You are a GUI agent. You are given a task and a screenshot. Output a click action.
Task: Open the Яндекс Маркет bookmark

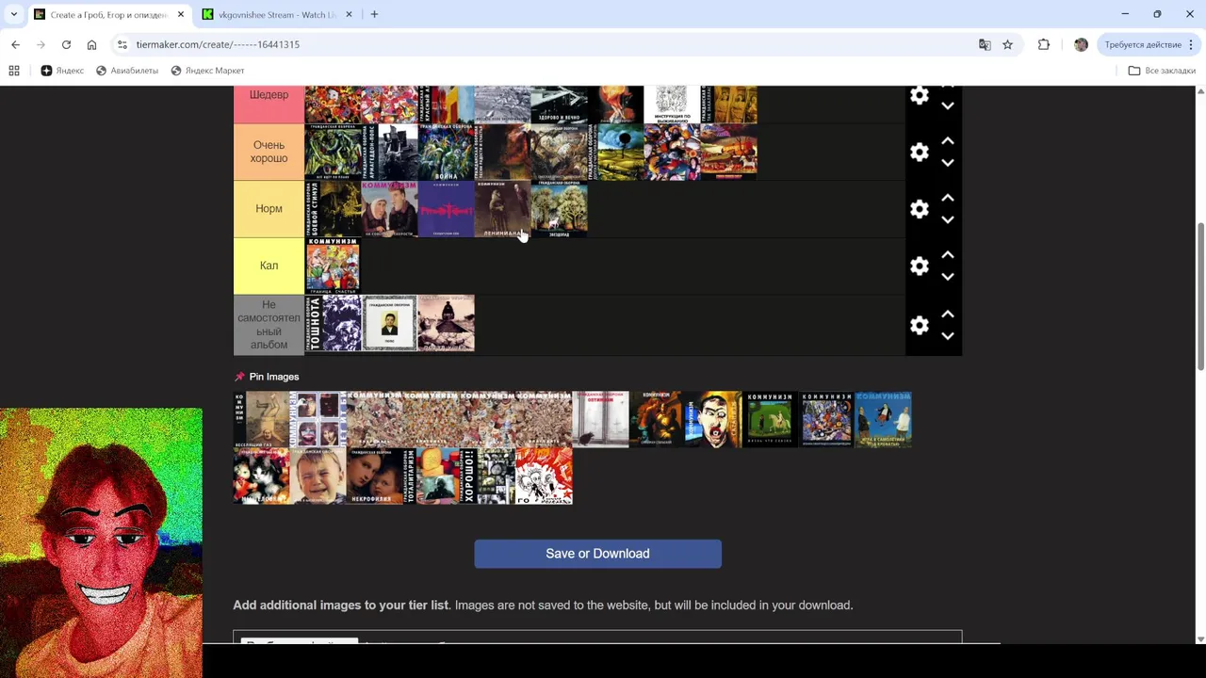tap(207, 71)
